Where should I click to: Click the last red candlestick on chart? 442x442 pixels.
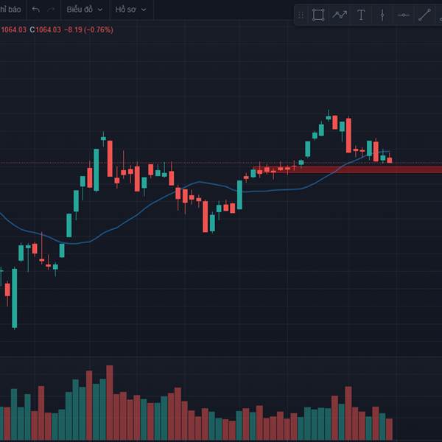pos(390,160)
